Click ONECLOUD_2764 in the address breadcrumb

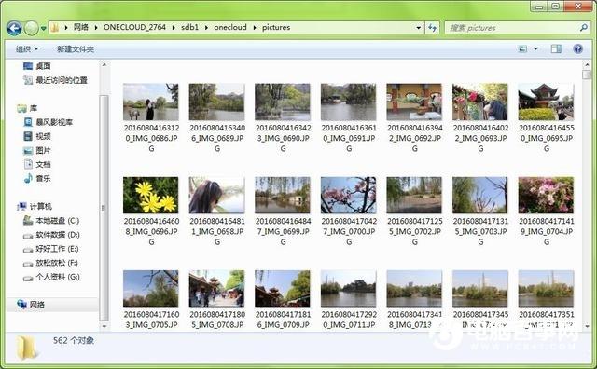(x=134, y=27)
